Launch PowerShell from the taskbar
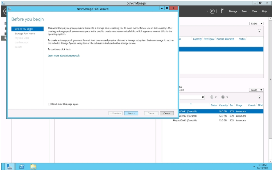The width and height of the screenshot is (273, 172). coord(22,166)
